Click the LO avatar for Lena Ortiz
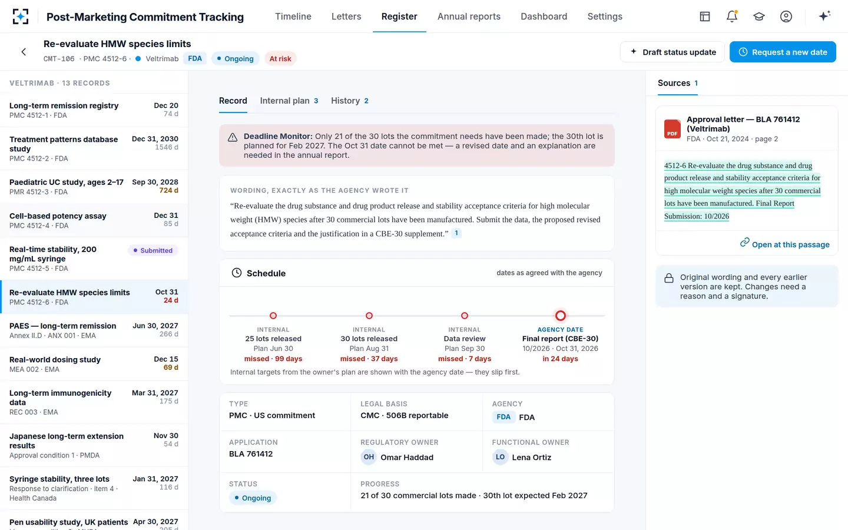This screenshot has width=848, height=530. pyautogui.click(x=500, y=457)
